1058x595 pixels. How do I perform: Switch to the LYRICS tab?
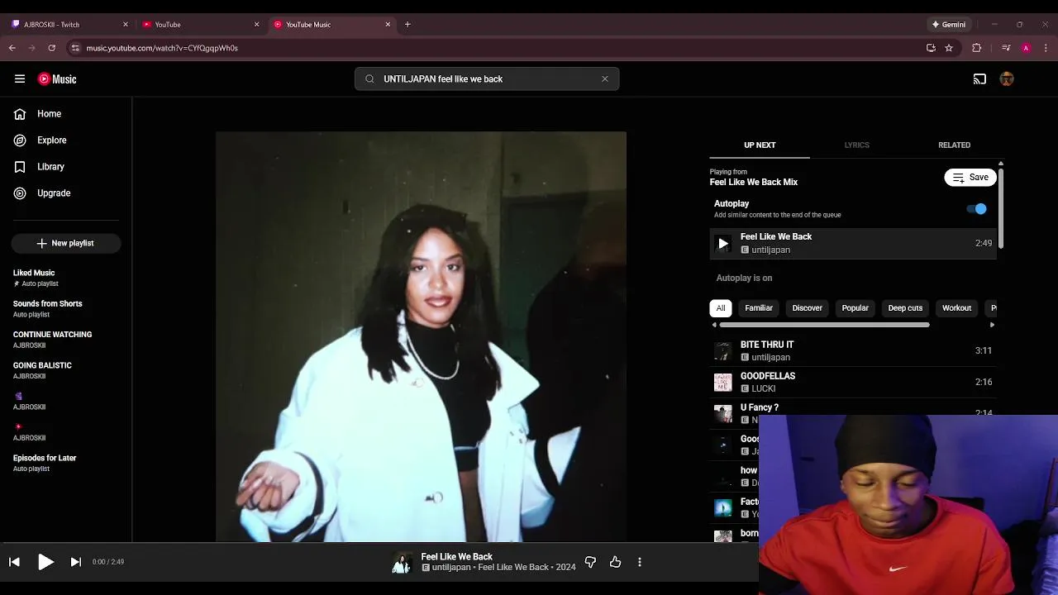856,145
